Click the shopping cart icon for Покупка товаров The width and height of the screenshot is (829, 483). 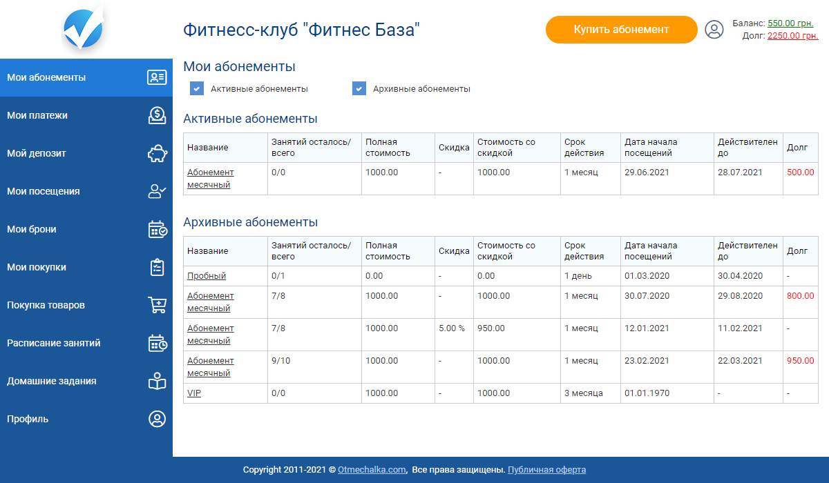[x=157, y=305]
